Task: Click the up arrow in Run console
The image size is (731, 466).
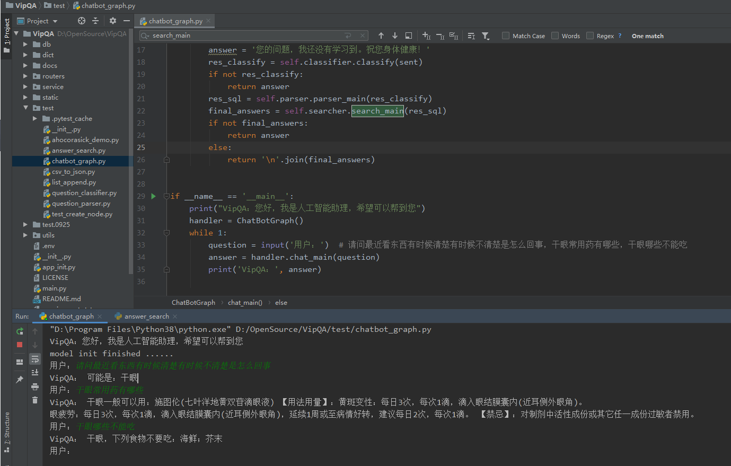Action: click(x=35, y=331)
